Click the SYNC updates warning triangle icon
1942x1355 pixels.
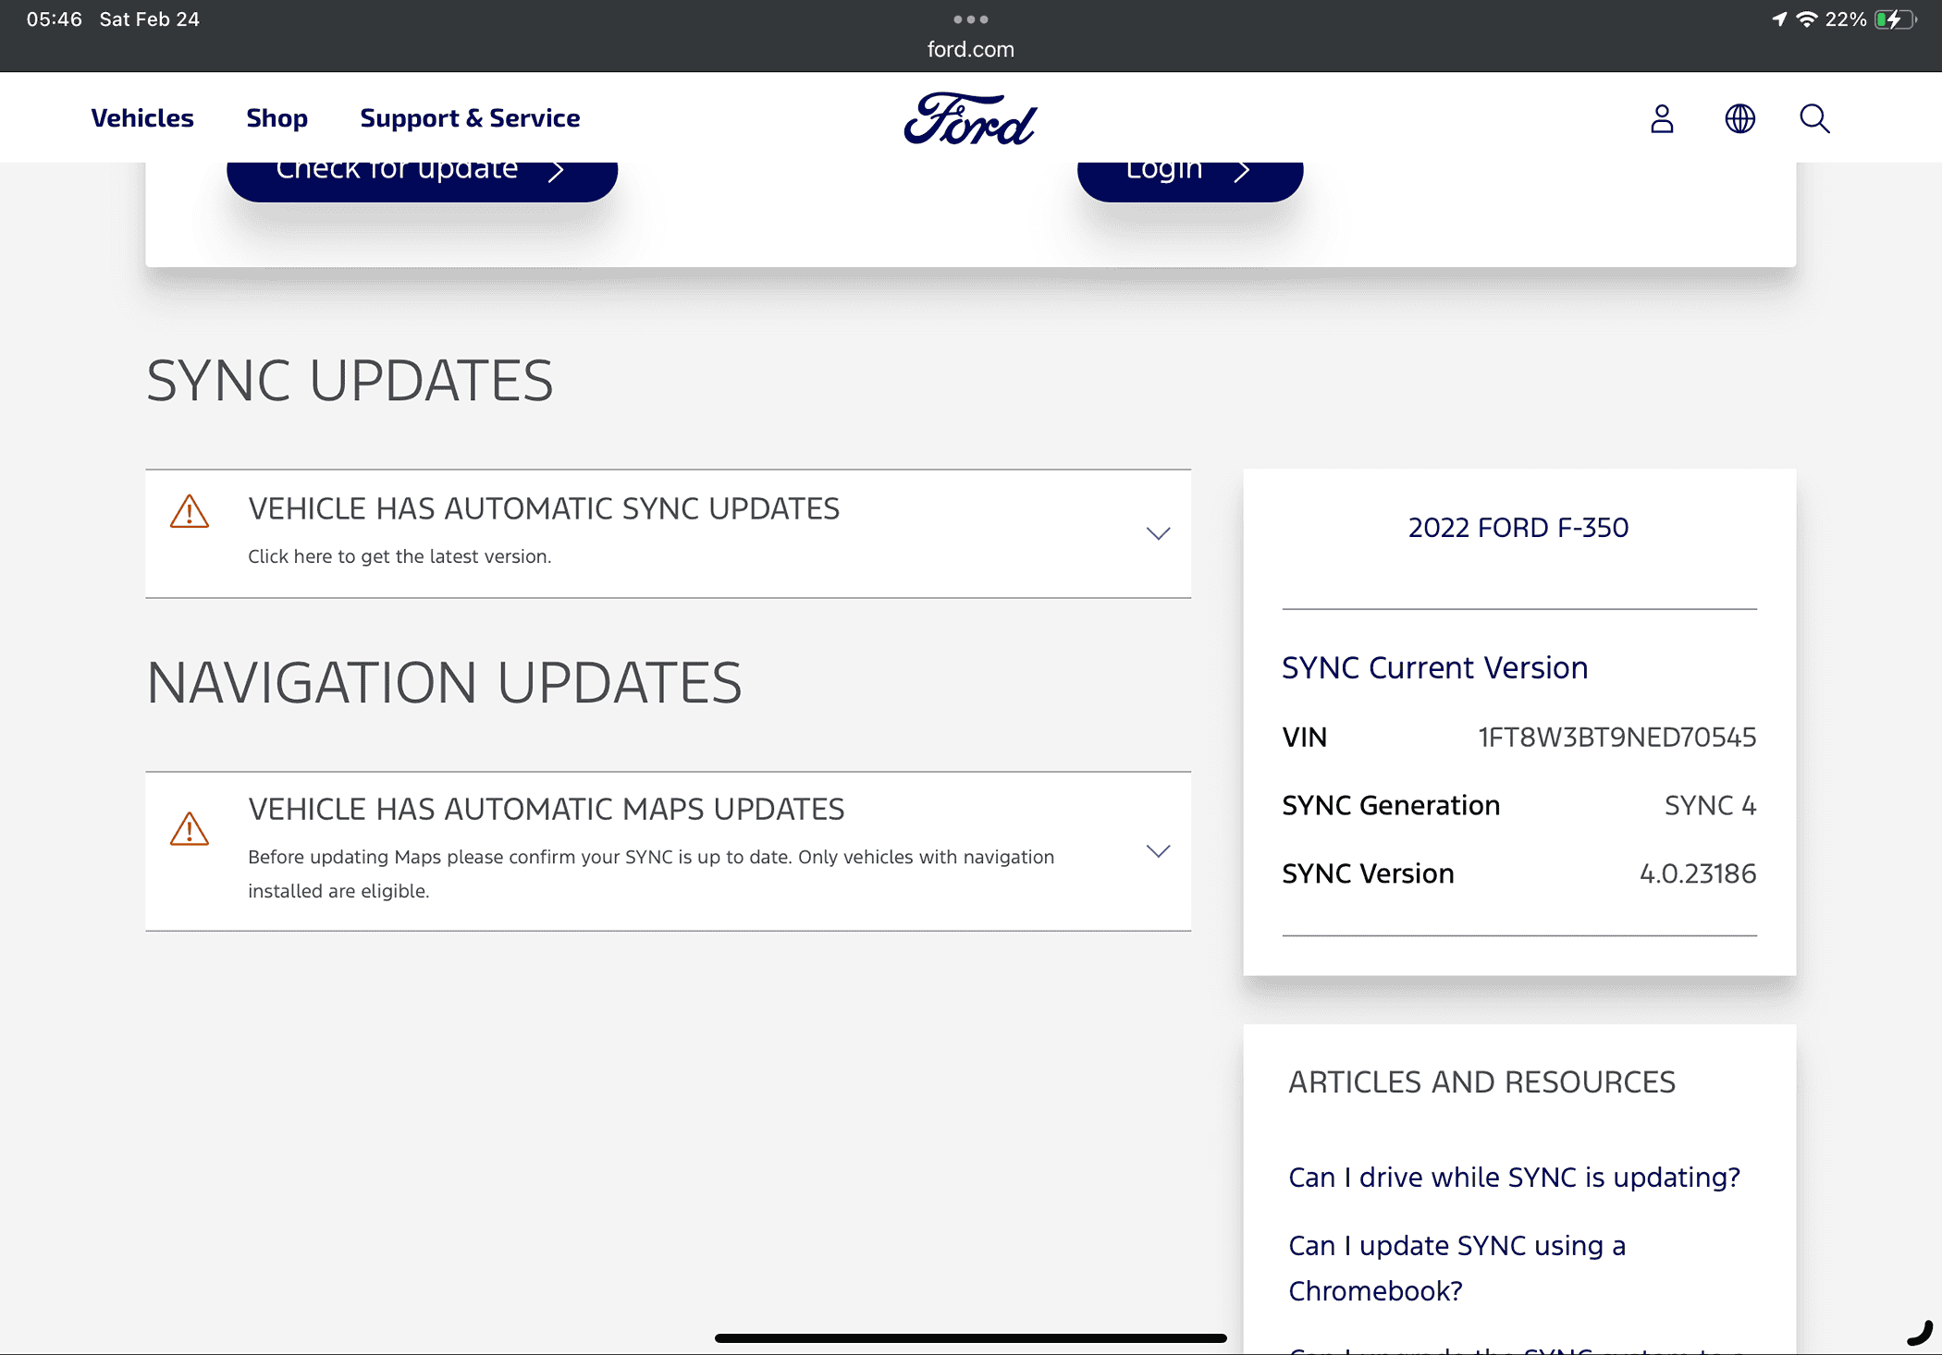point(190,511)
